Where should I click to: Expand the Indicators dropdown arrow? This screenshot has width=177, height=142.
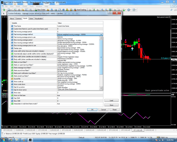(x=126, y=10)
